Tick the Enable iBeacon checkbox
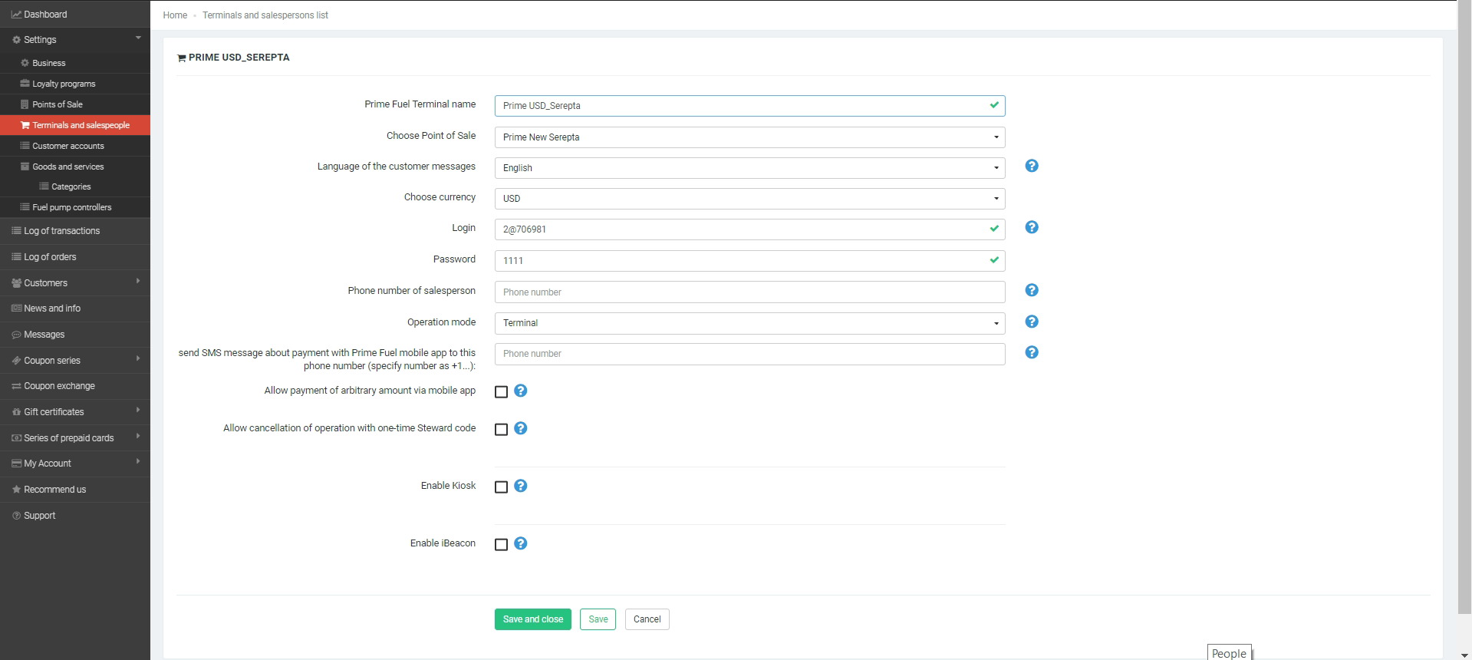 (x=501, y=545)
